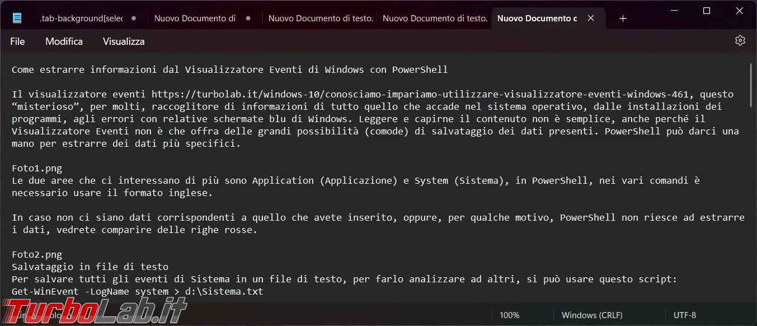Open the Notepad settings gear
The height and width of the screenshot is (326, 757).
click(740, 40)
